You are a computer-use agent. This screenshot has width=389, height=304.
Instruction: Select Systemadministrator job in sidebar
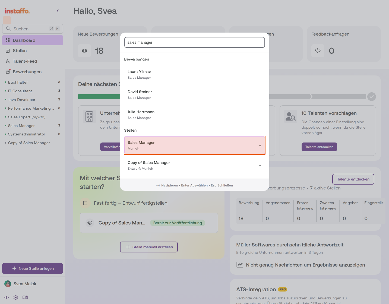tap(33, 134)
